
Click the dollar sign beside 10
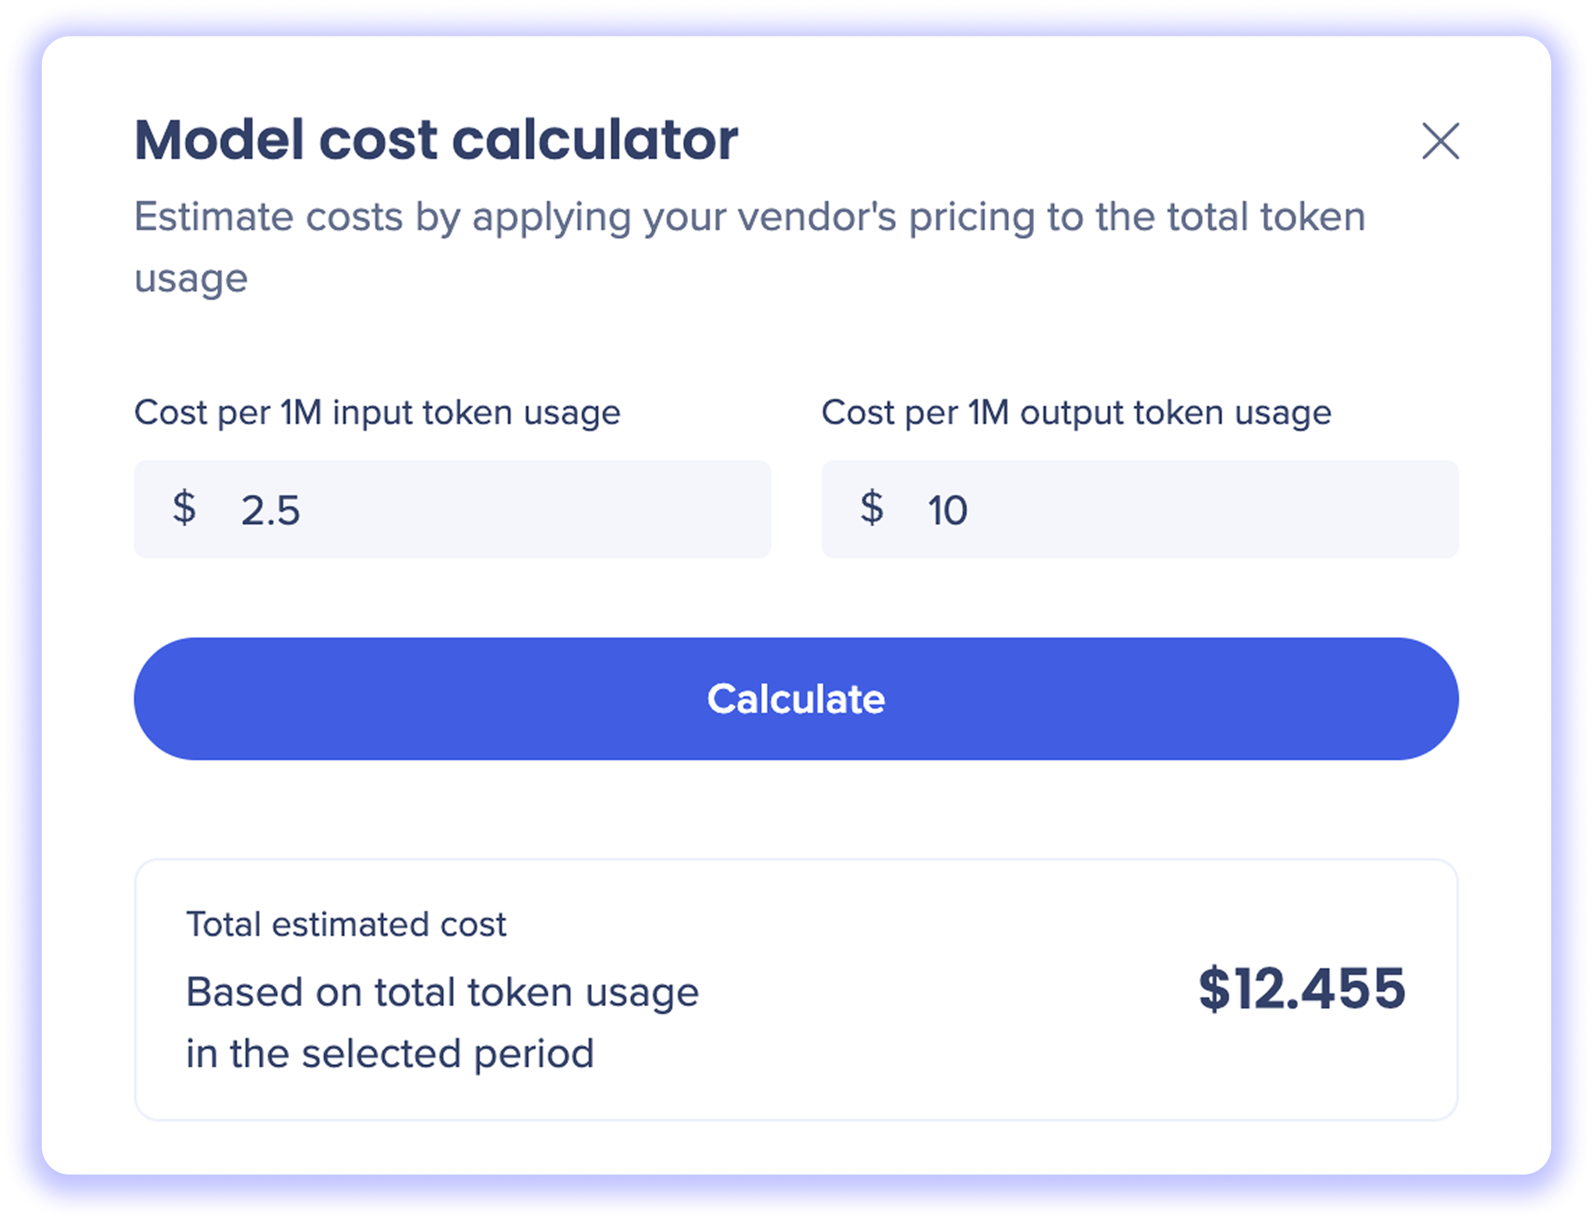click(x=871, y=508)
